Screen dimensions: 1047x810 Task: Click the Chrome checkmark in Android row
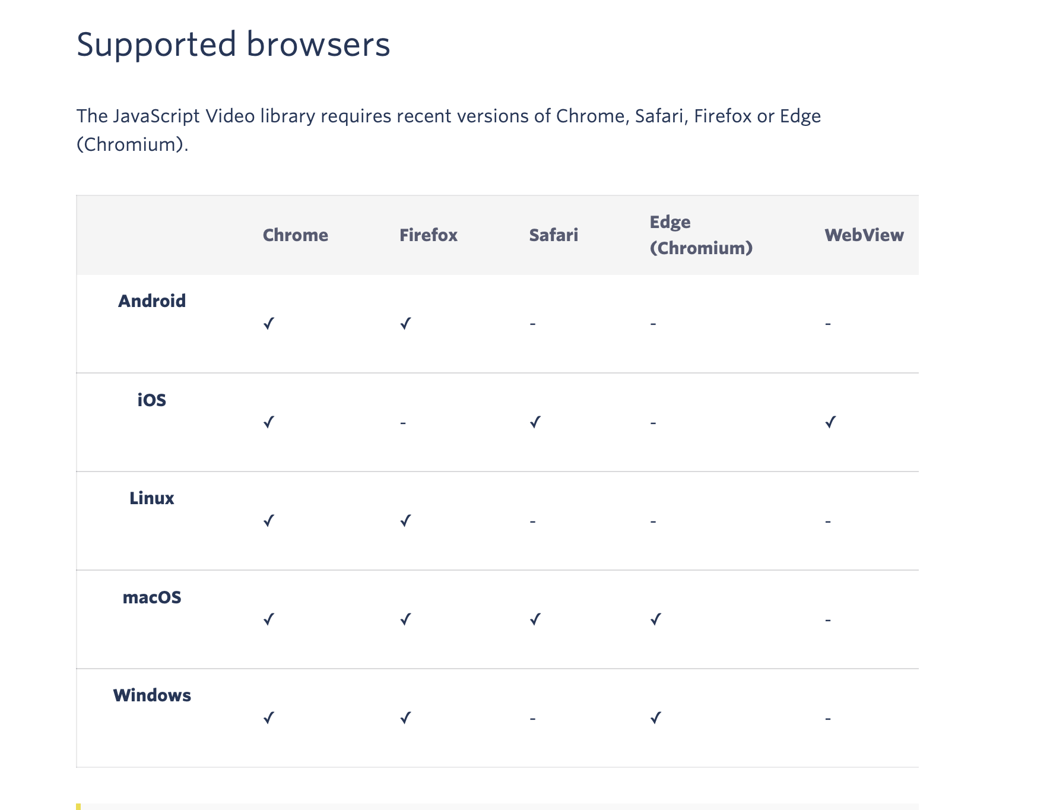269,324
